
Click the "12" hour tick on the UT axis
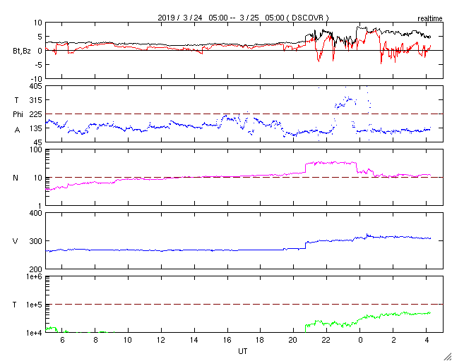(161, 340)
